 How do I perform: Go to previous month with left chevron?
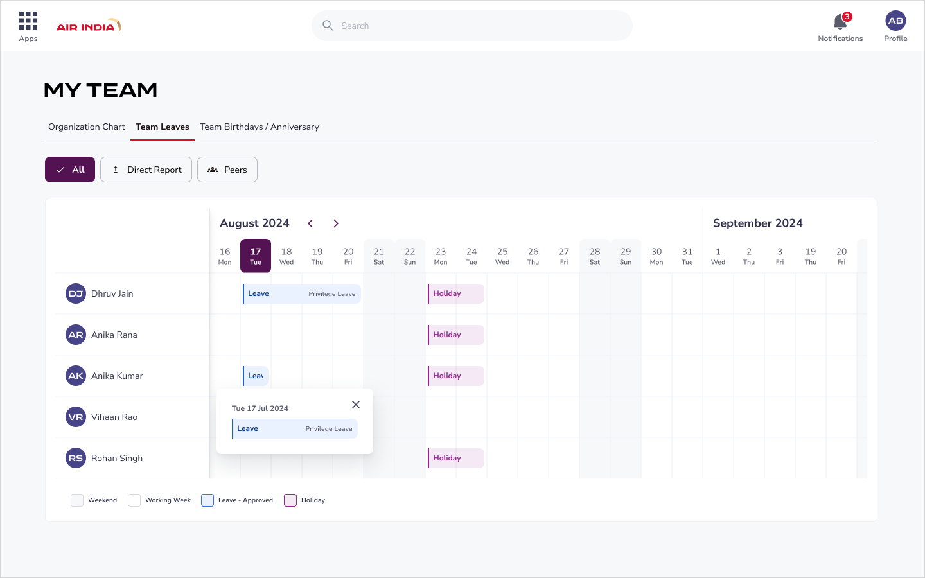coord(310,223)
